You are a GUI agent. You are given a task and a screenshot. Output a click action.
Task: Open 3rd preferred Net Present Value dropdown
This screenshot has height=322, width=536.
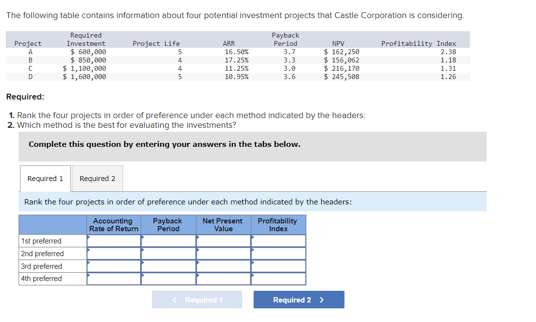(224, 266)
